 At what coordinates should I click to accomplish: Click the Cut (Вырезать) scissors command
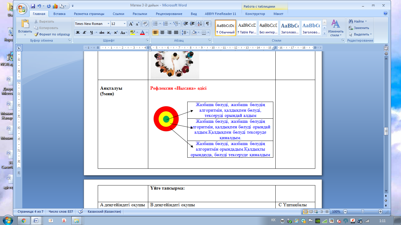tap(44, 21)
